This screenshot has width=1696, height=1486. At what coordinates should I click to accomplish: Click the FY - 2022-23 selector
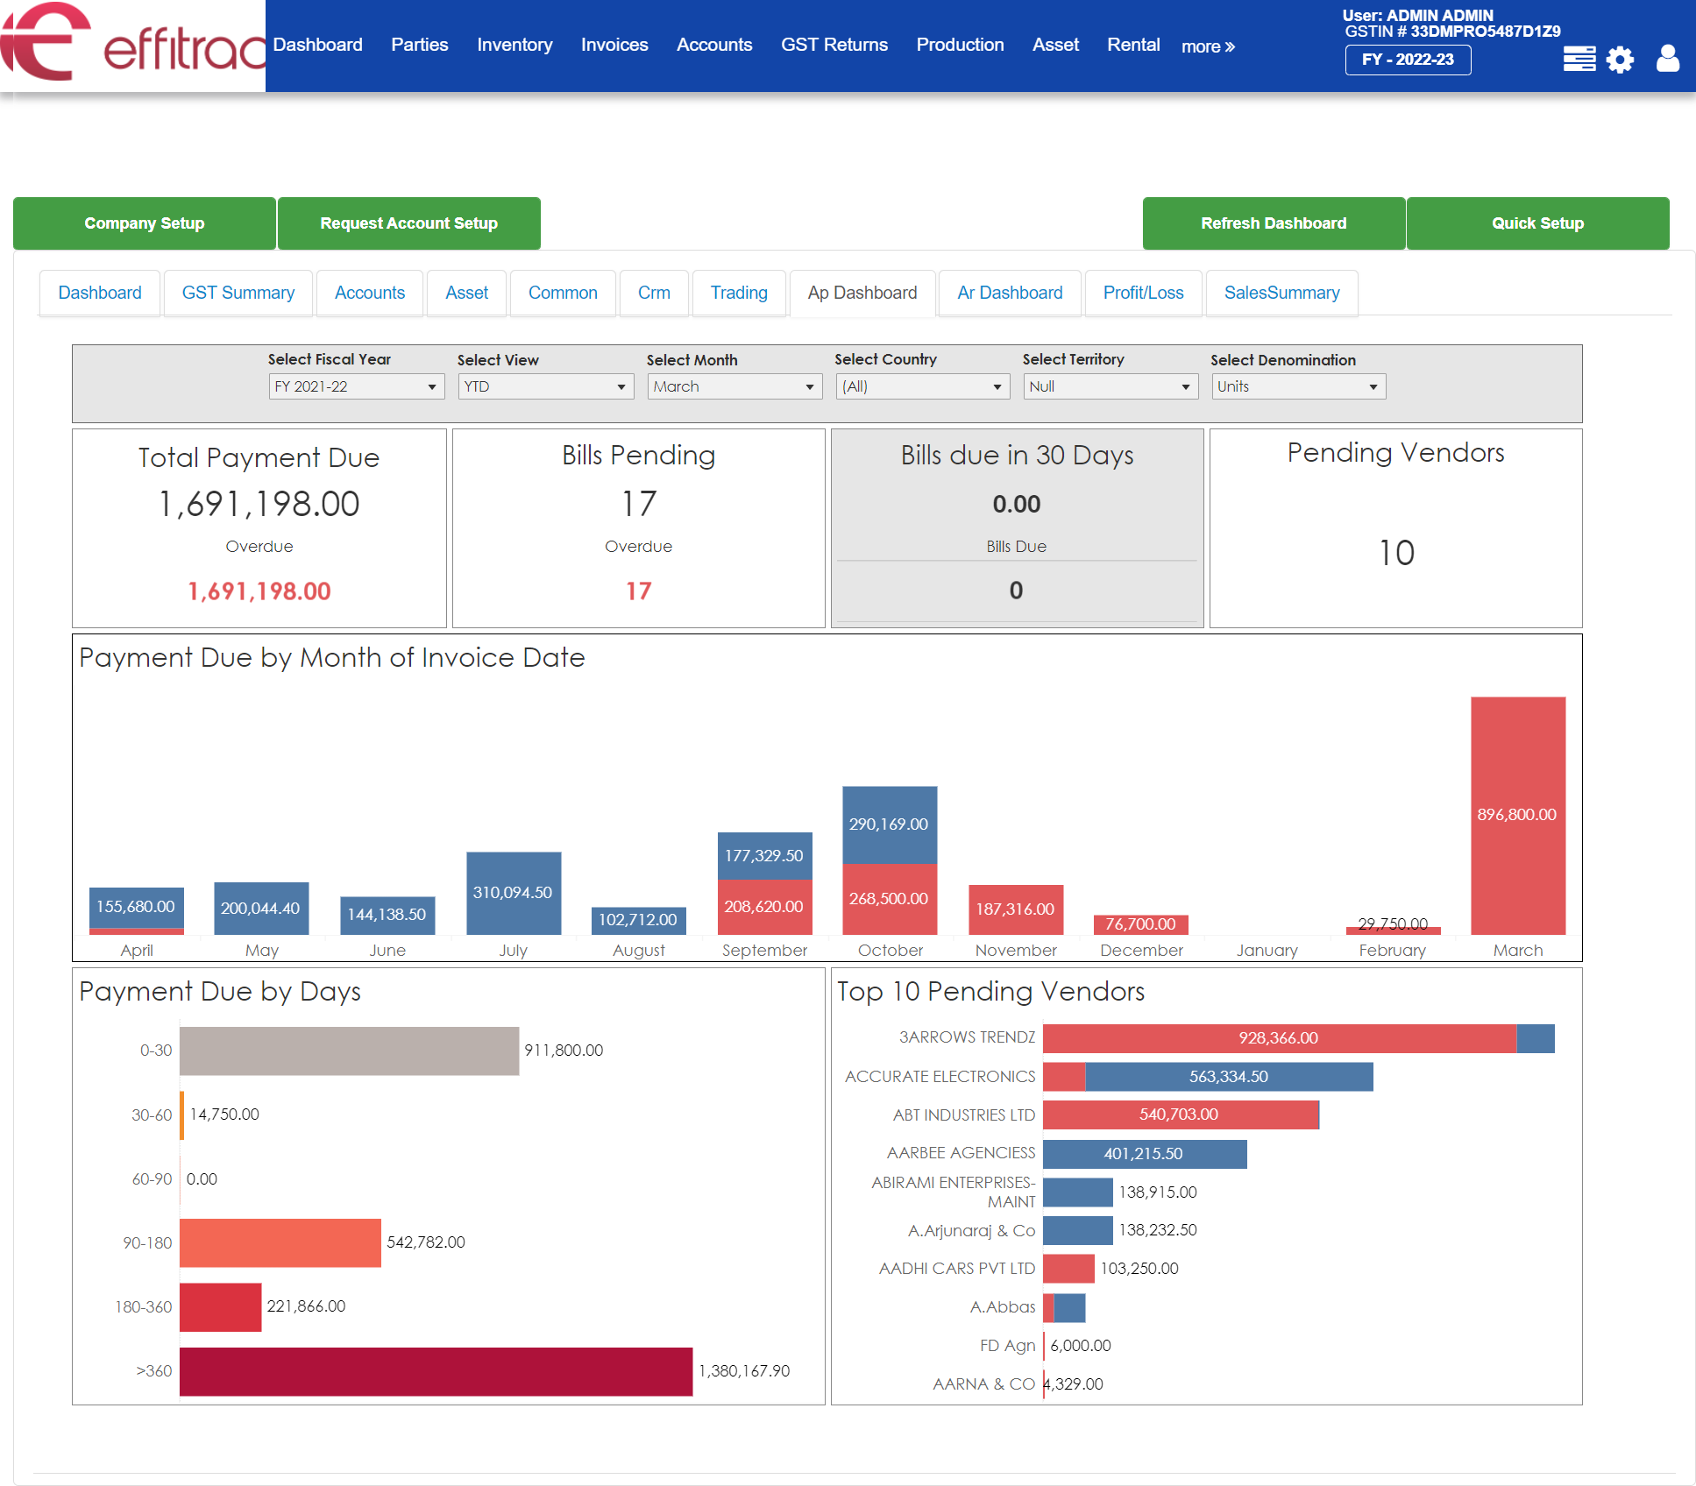click(x=1408, y=60)
